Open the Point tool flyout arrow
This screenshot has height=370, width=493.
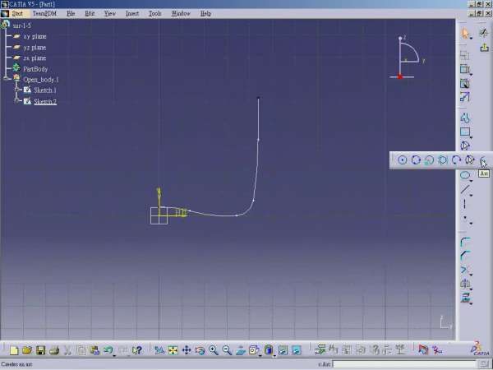click(x=471, y=223)
